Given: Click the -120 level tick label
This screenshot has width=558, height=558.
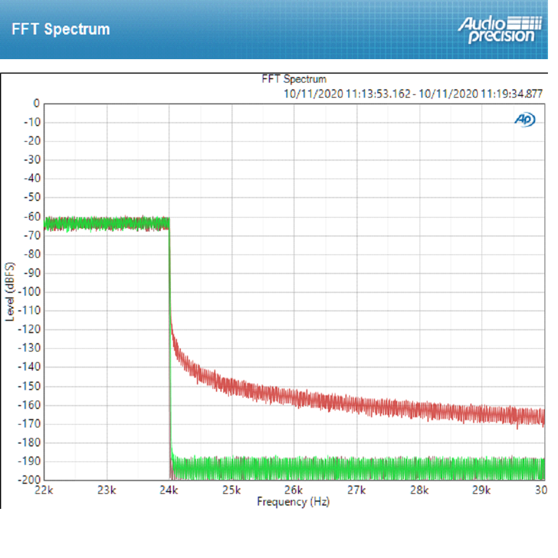Looking at the screenshot, I should (30, 330).
